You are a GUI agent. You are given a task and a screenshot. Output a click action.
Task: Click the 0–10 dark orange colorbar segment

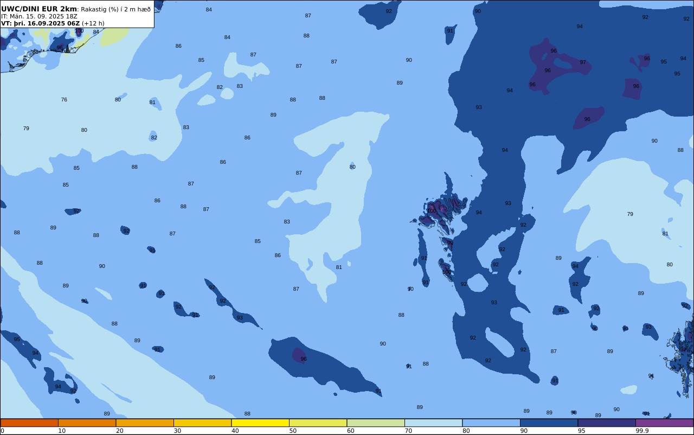29,423
